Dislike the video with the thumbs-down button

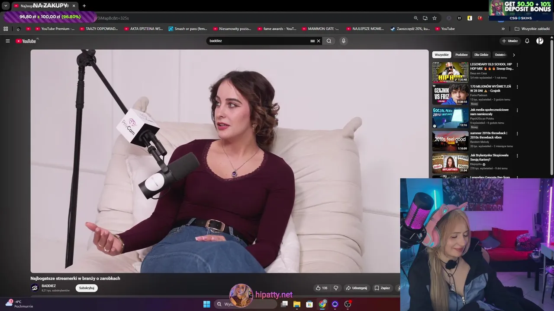(x=336, y=288)
